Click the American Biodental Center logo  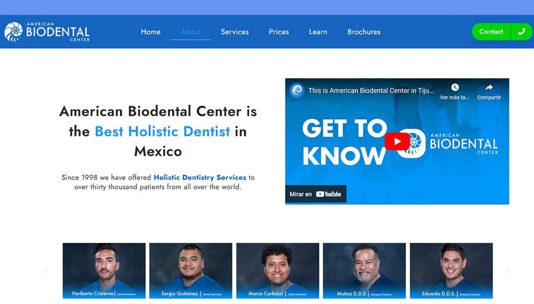point(47,32)
